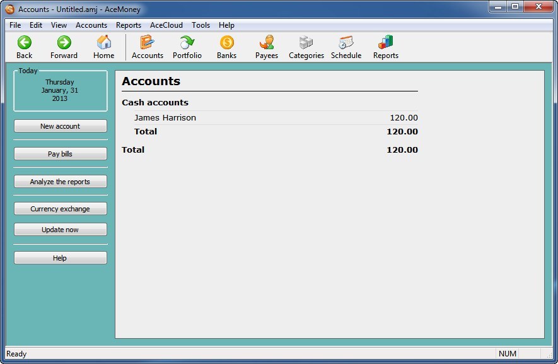Open the Tools menu
The width and height of the screenshot is (558, 364).
(x=201, y=25)
